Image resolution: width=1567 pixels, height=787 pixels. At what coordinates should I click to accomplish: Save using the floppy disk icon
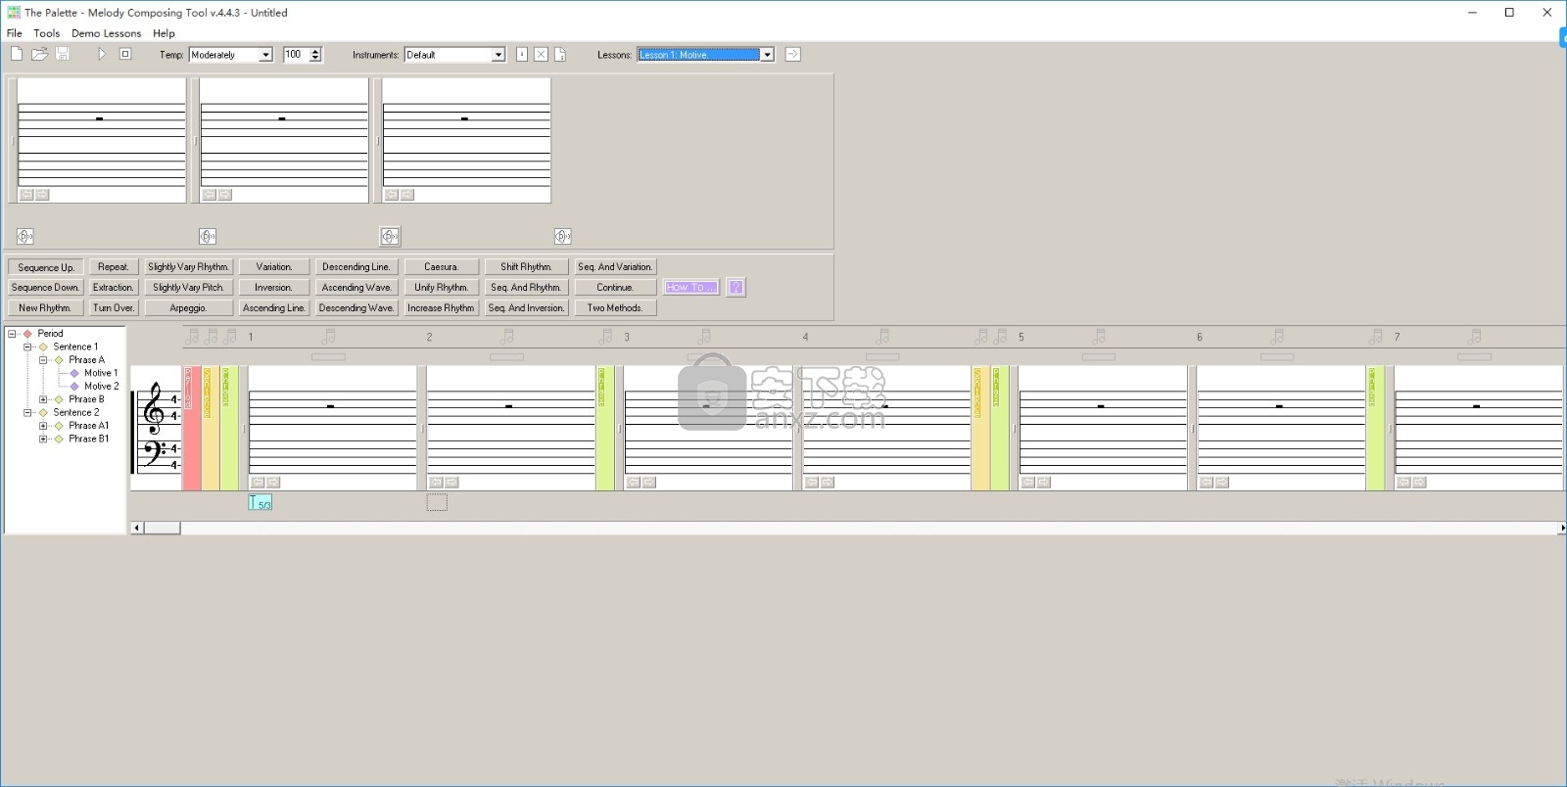63,54
